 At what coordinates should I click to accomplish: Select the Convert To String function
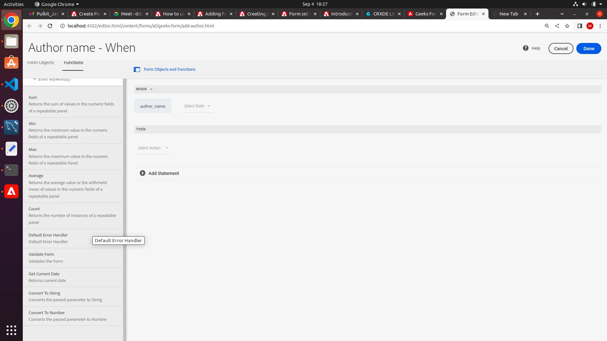click(x=44, y=293)
